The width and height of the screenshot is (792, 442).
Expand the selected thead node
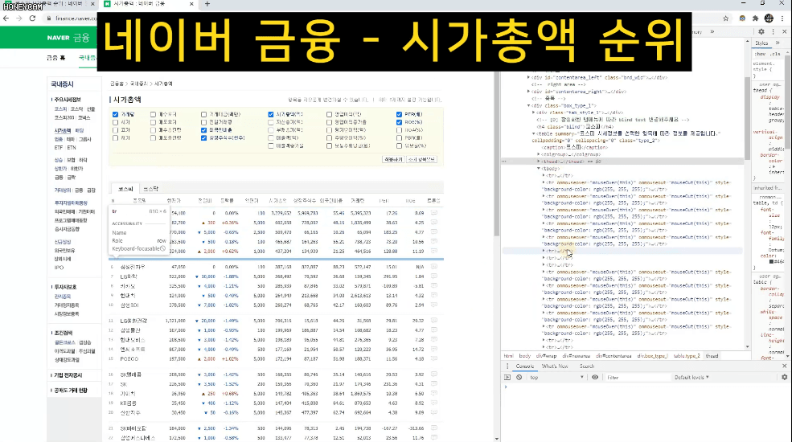coord(539,162)
